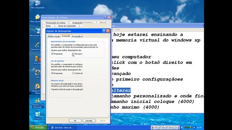Click the highlighted word alterar in Notepad

point(121,90)
